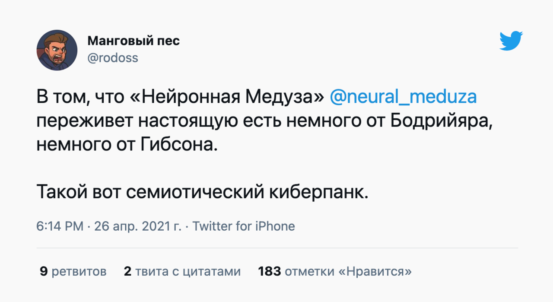Open the твита с цитатами list

click(x=188, y=271)
